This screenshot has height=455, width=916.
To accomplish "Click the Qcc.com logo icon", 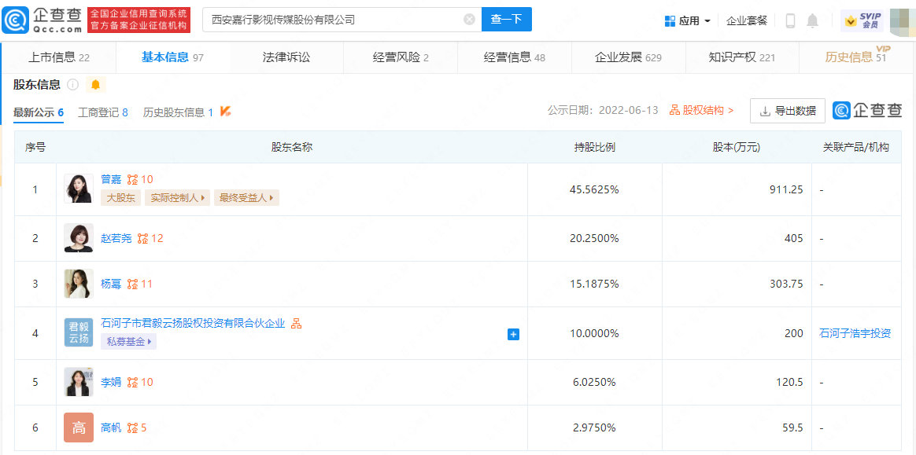I will (16, 20).
